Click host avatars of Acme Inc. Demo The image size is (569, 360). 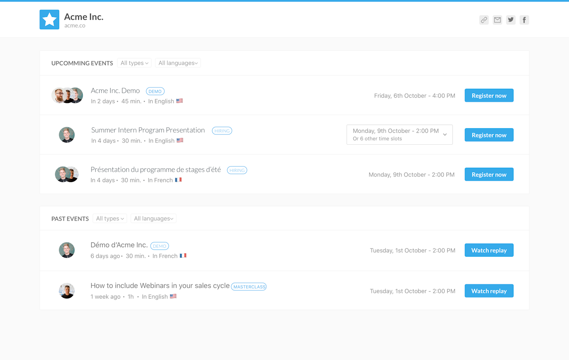tap(67, 95)
